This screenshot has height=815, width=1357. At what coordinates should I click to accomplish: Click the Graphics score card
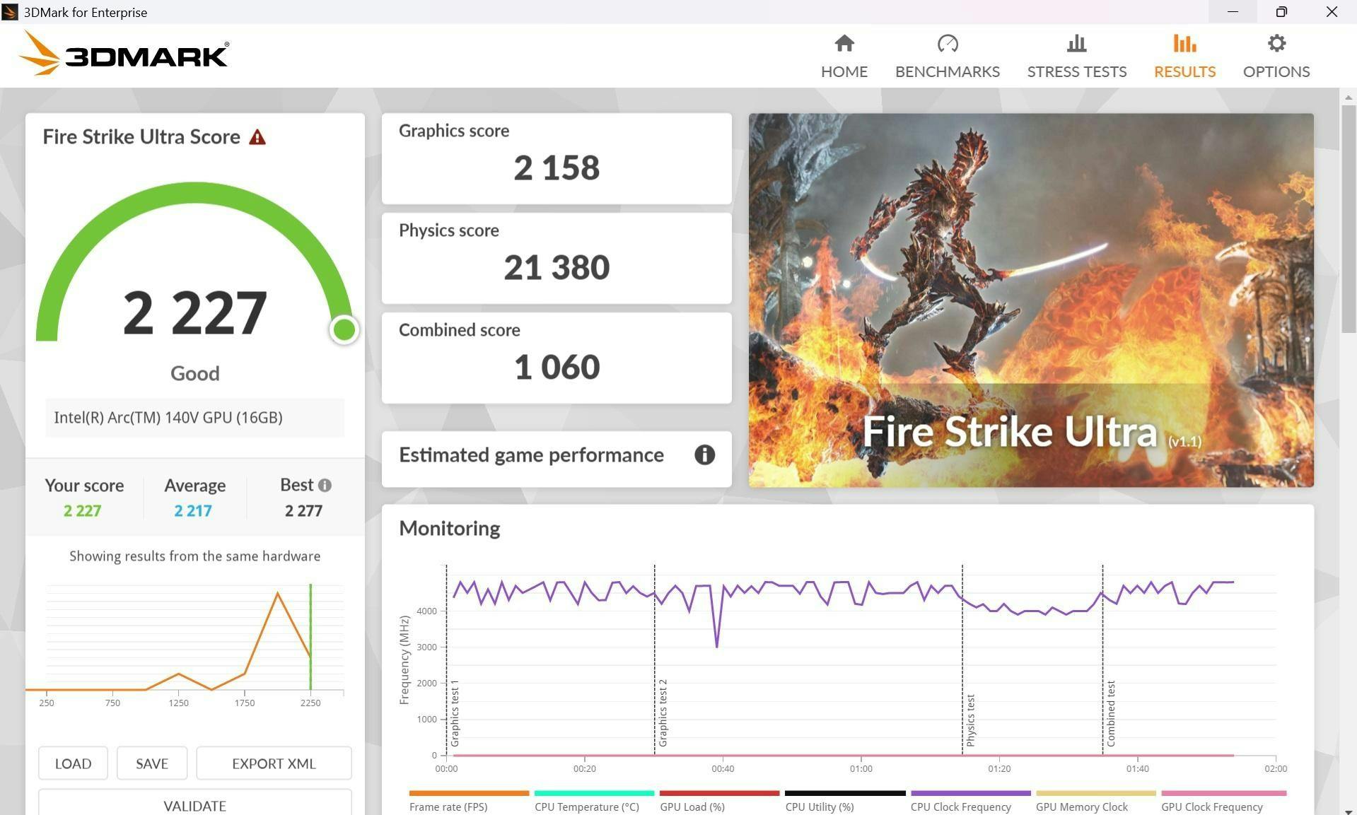[557, 158]
